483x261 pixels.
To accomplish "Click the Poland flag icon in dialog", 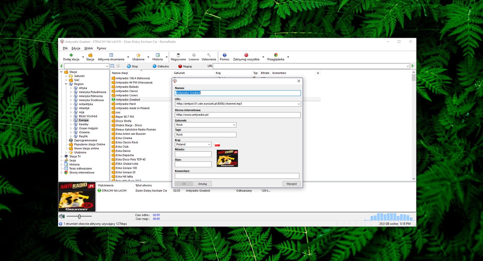I will pyautogui.click(x=217, y=145).
